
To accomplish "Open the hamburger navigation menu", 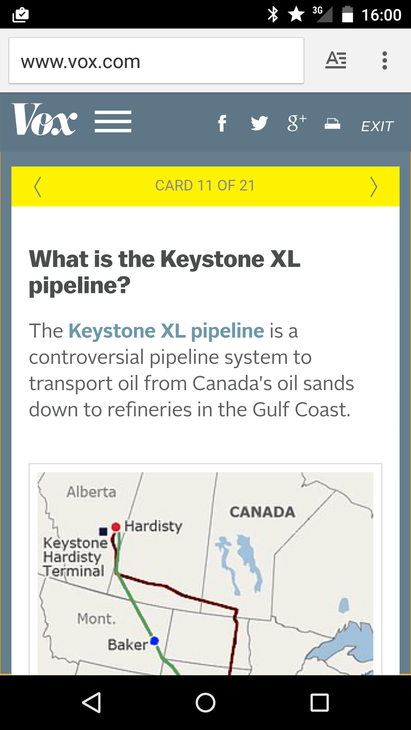I will tap(113, 122).
